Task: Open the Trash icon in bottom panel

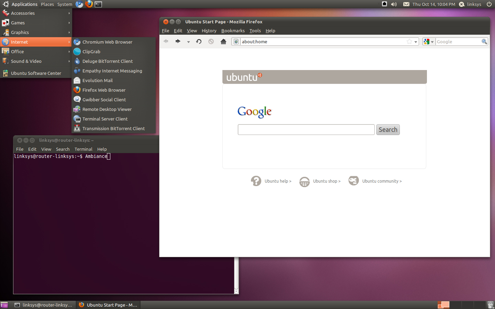Action: pyautogui.click(x=491, y=305)
